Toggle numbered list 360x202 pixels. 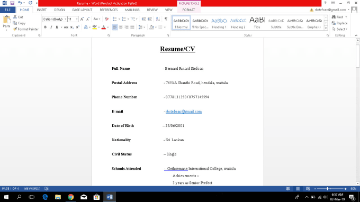pyautogui.click(x=124, y=19)
